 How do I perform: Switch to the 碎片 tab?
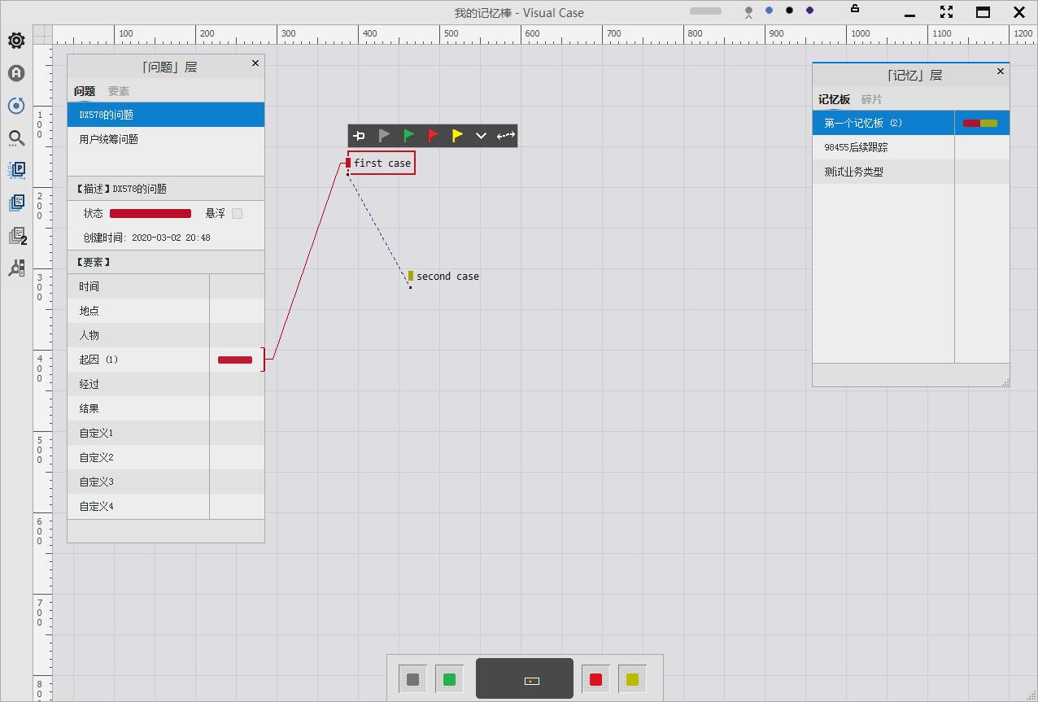pyautogui.click(x=872, y=99)
